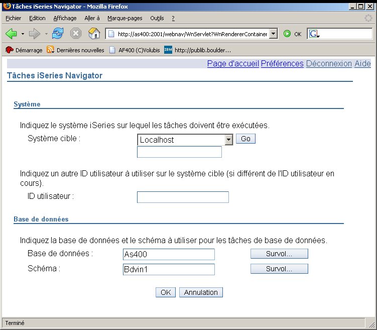This screenshot has width=377, height=330.
Task: Expand the address bar URL dropdown
Action: coord(273,34)
